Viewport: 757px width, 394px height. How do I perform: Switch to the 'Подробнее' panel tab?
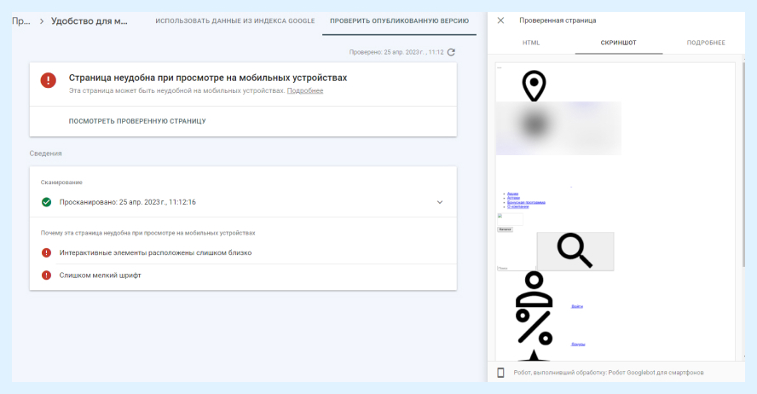pyautogui.click(x=706, y=43)
